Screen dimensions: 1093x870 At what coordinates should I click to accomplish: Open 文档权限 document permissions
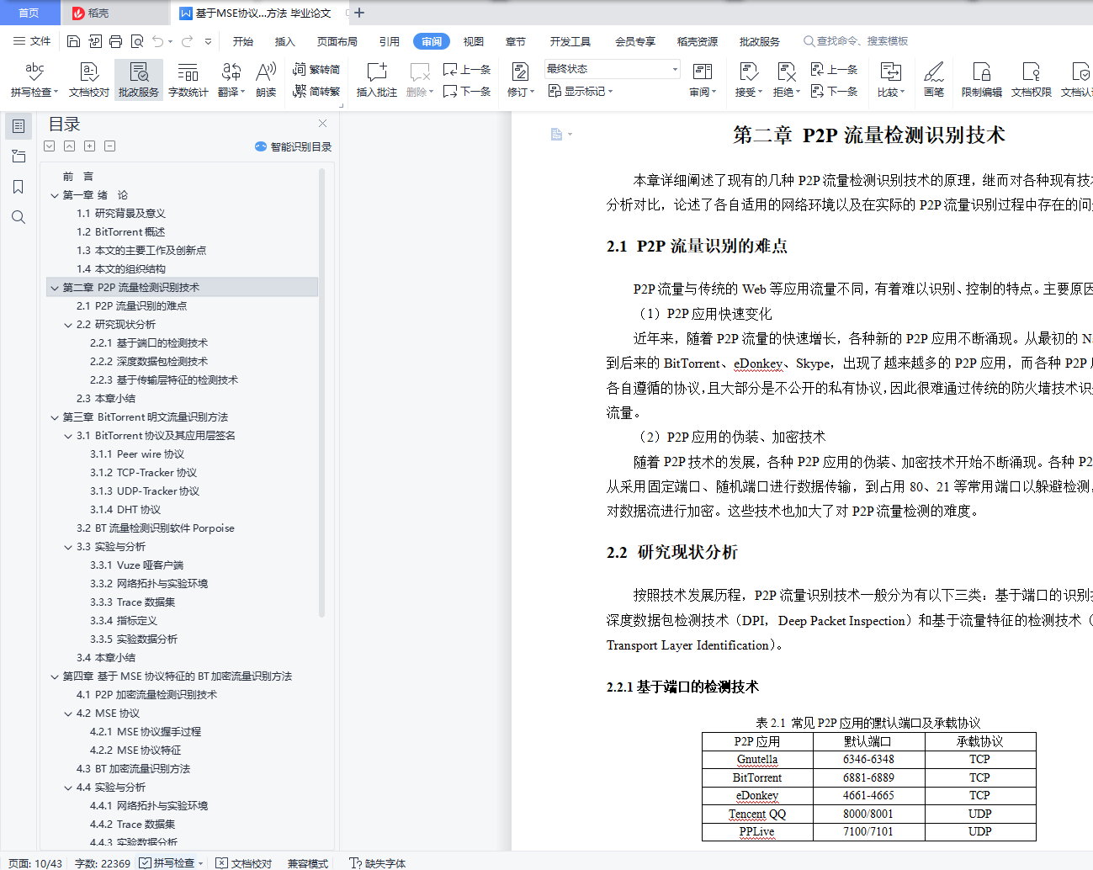(1032, 79)
